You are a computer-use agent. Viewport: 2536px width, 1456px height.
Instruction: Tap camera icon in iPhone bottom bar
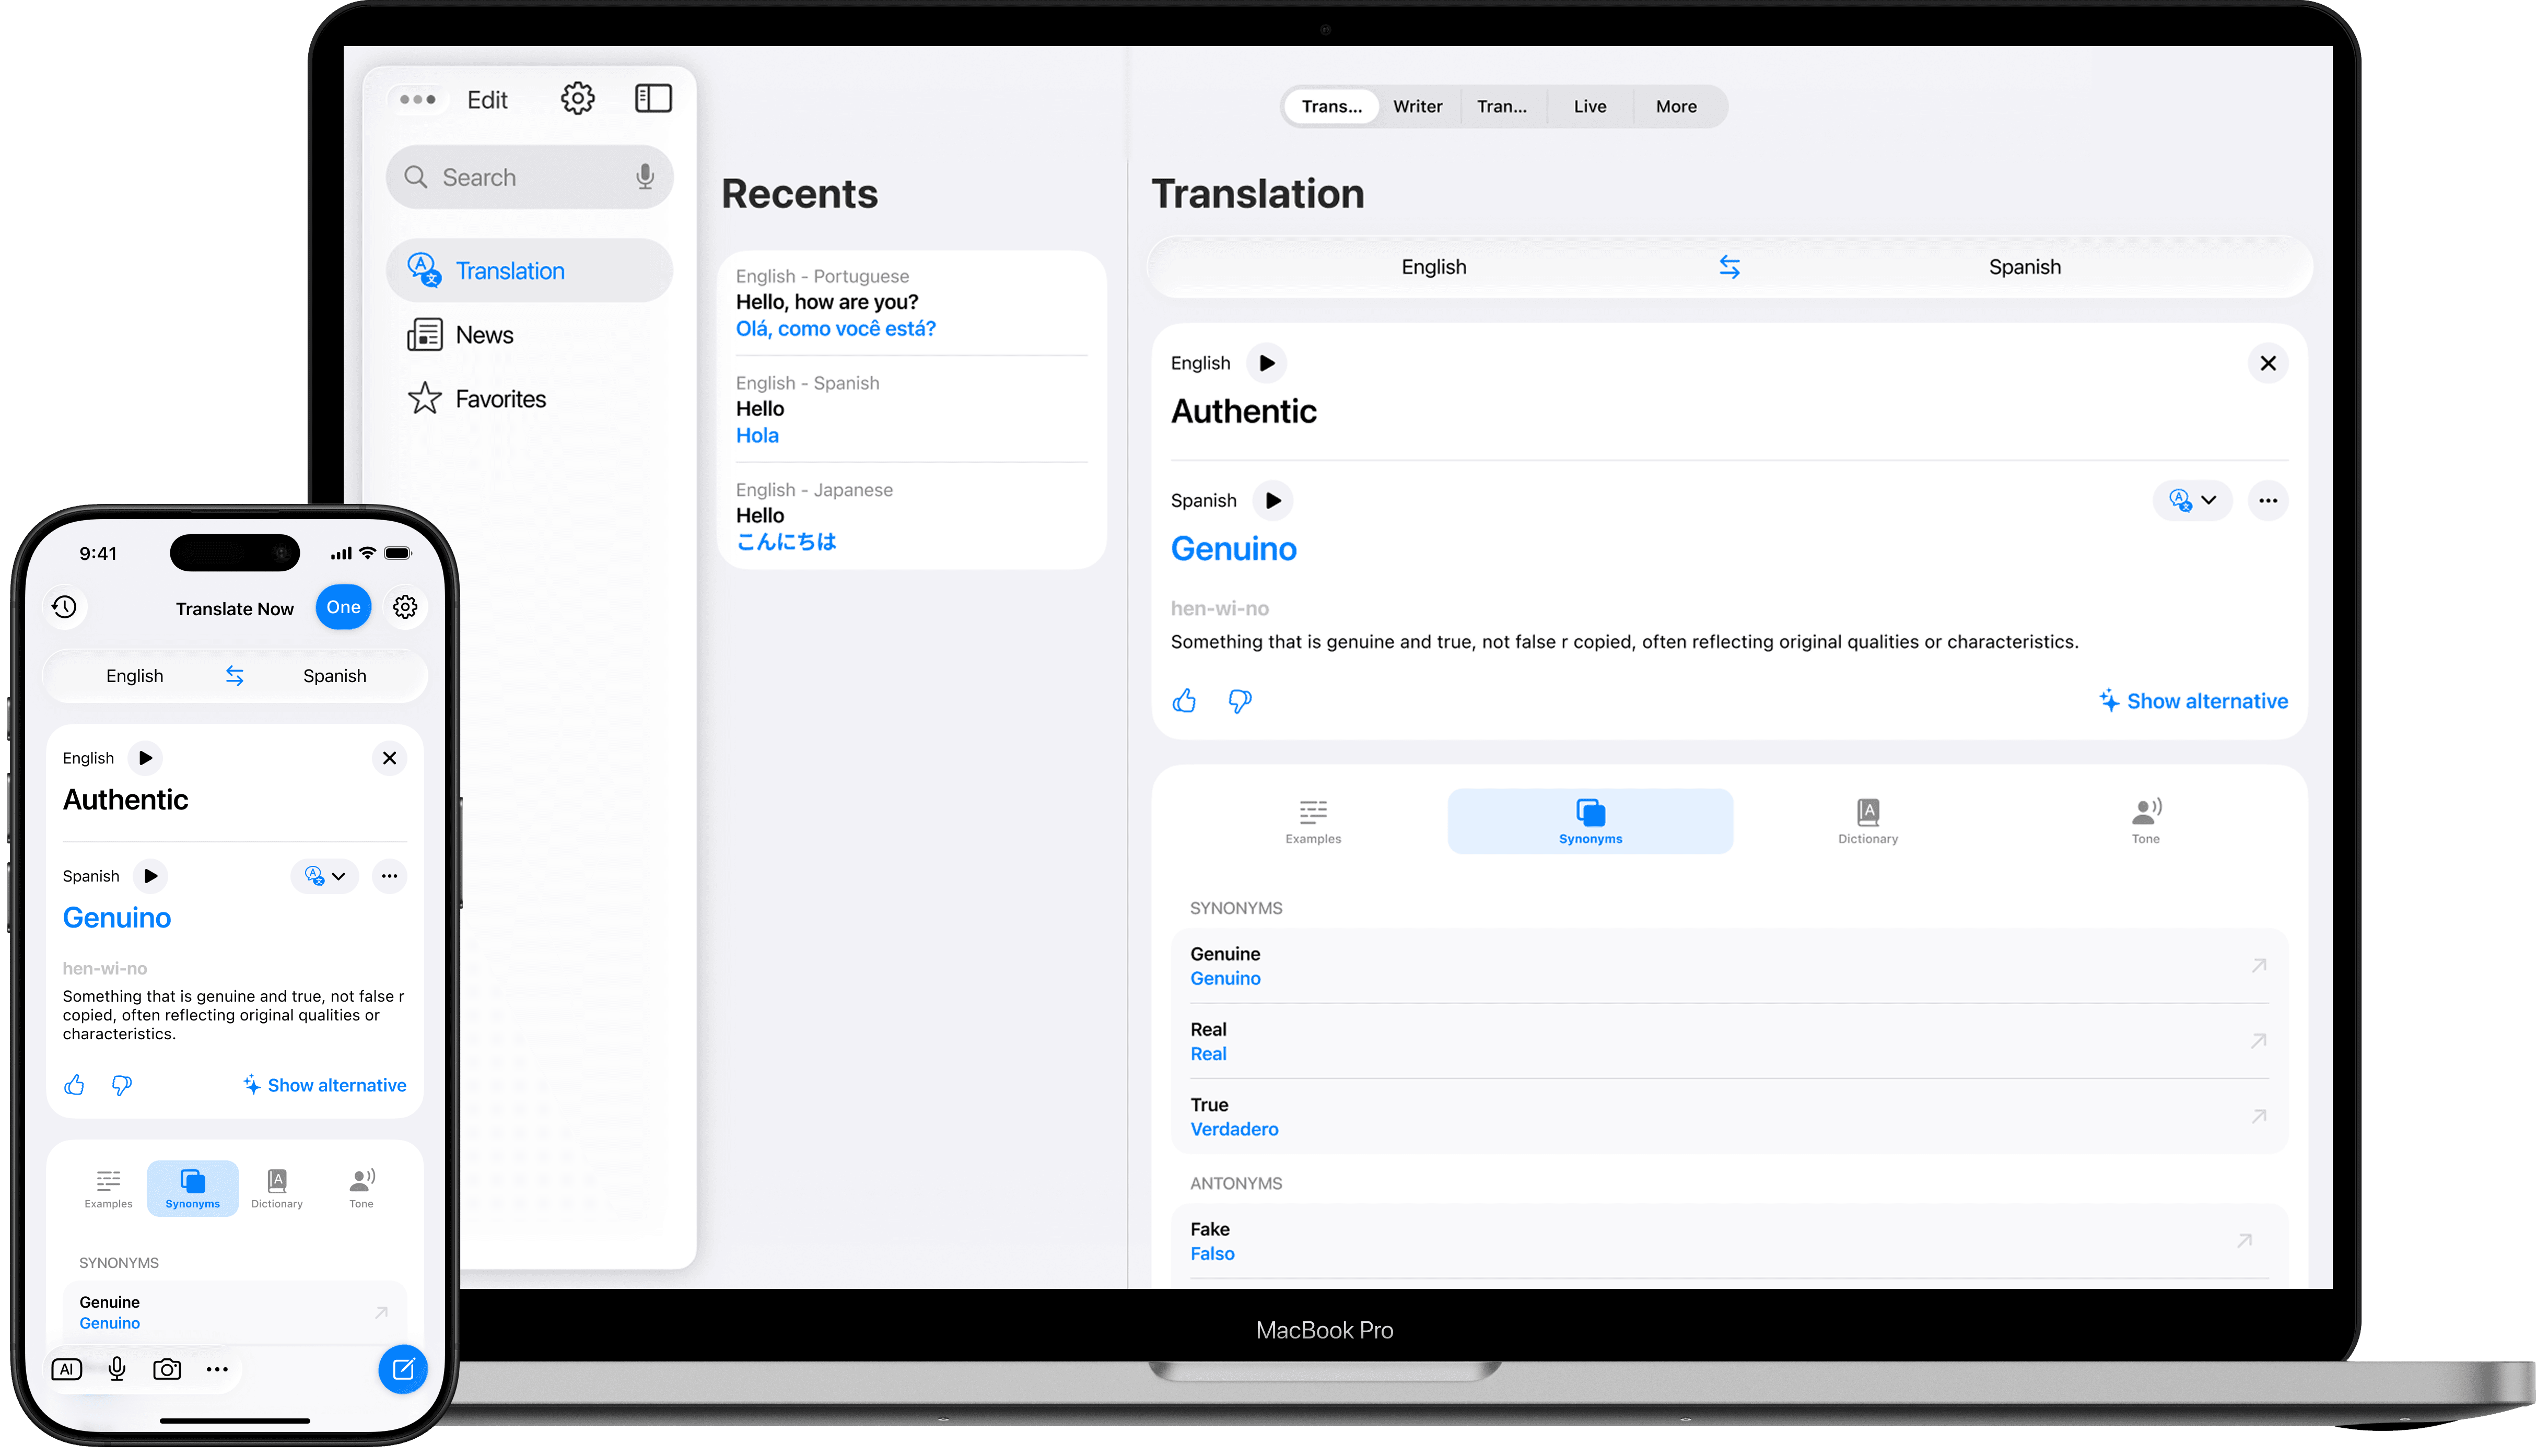pos(166,1369)
